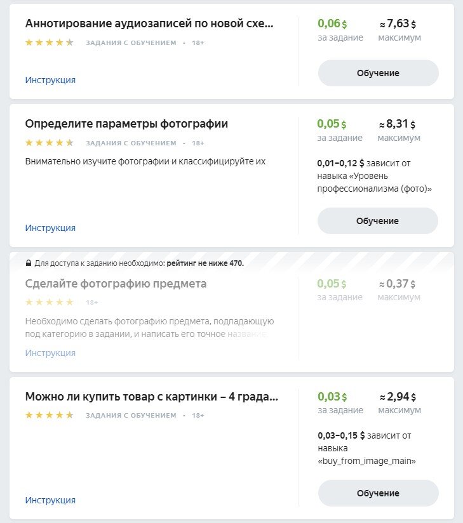Open task title Определите параметры фотографии

pos(126,124)
